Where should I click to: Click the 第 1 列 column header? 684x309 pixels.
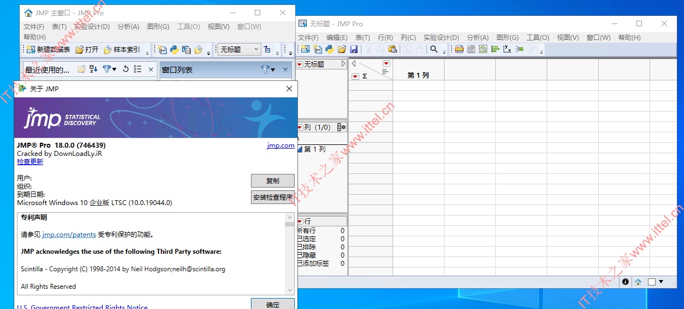point(418,75)
